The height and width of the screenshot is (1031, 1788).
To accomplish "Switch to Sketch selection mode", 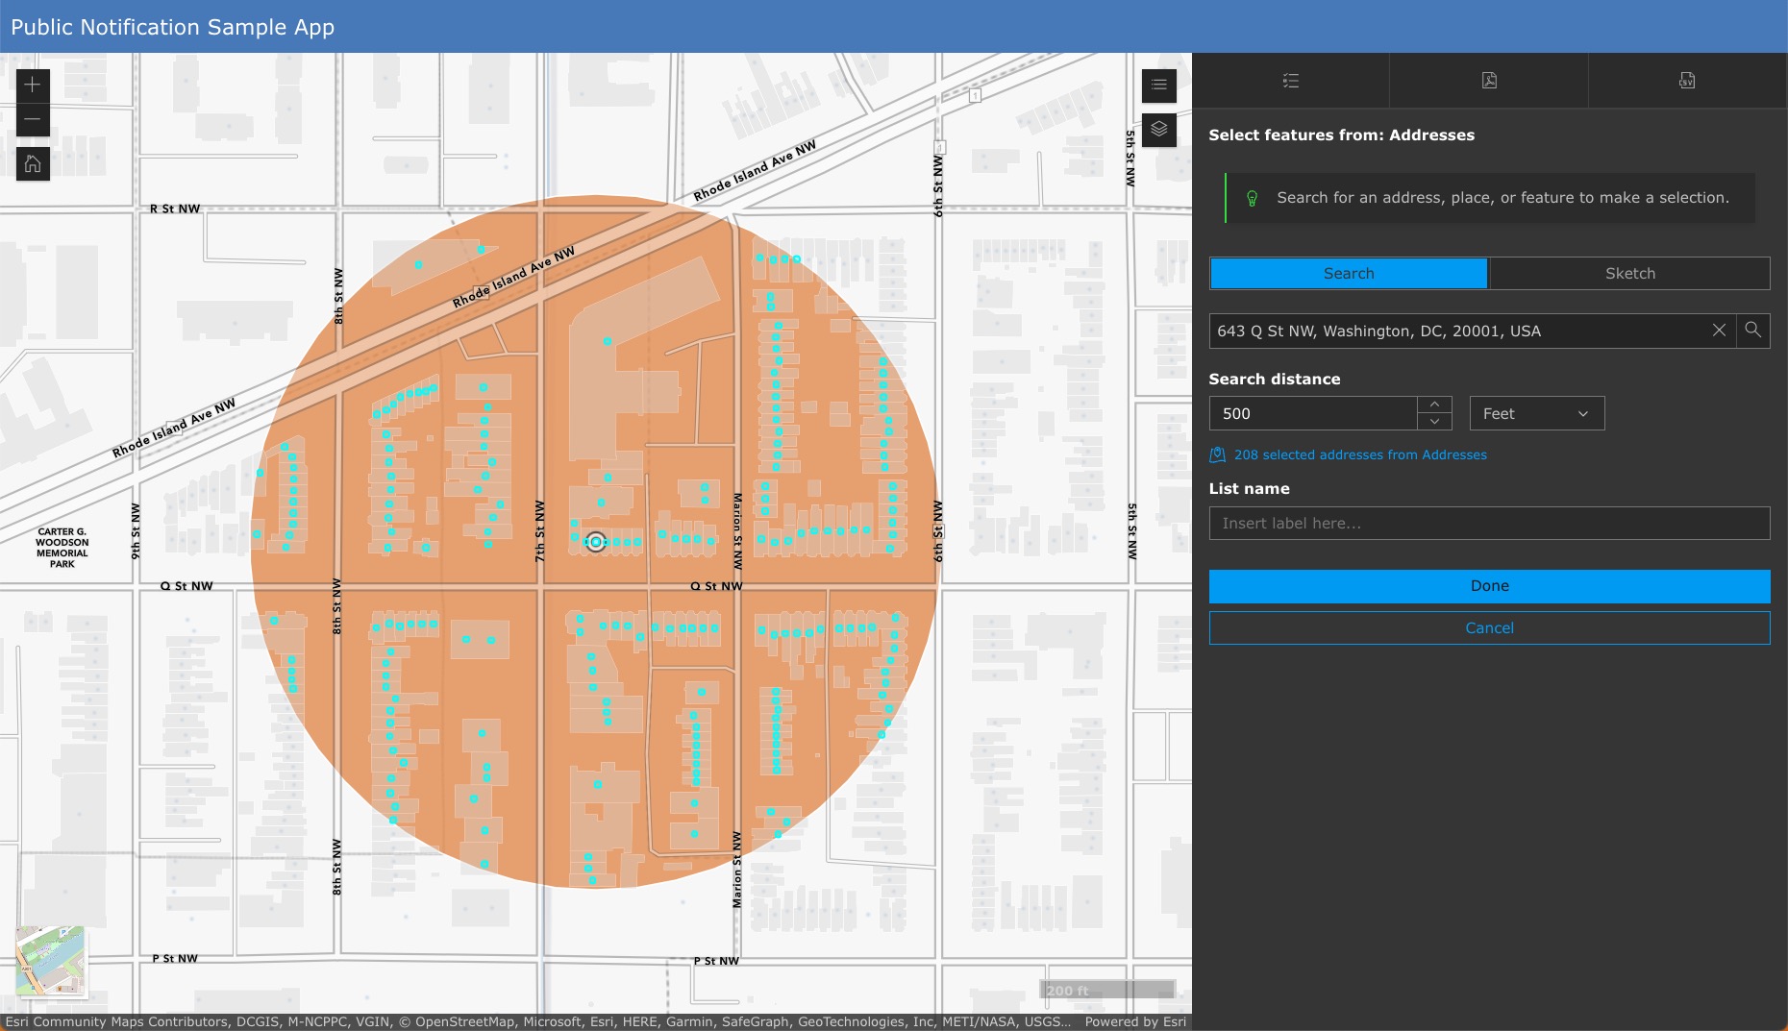I will point(1629,274).
